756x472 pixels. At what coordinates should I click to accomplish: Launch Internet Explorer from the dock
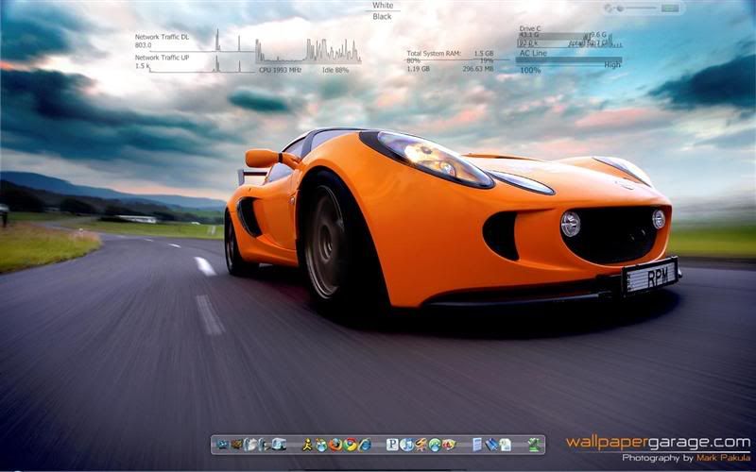click(365, 445)
